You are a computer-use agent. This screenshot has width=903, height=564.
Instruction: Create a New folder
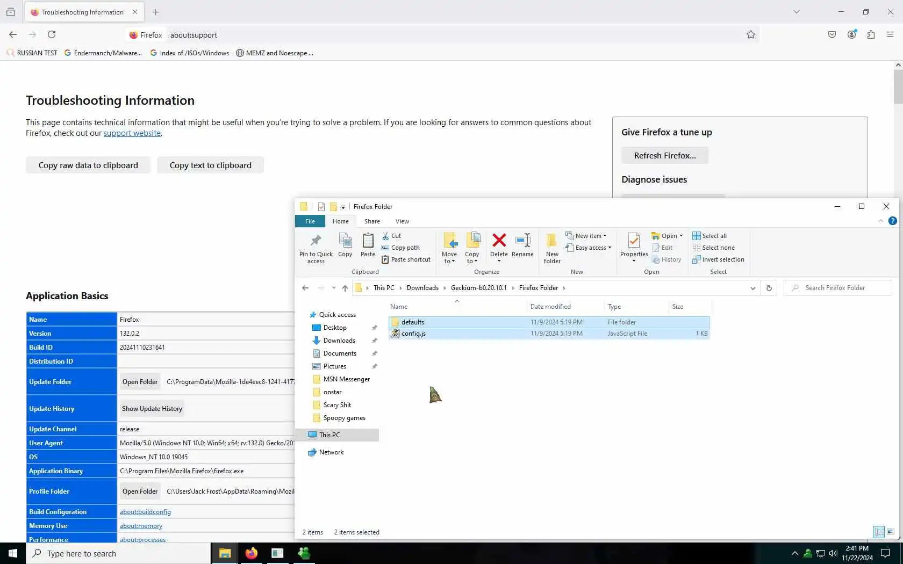click(552, 248)
